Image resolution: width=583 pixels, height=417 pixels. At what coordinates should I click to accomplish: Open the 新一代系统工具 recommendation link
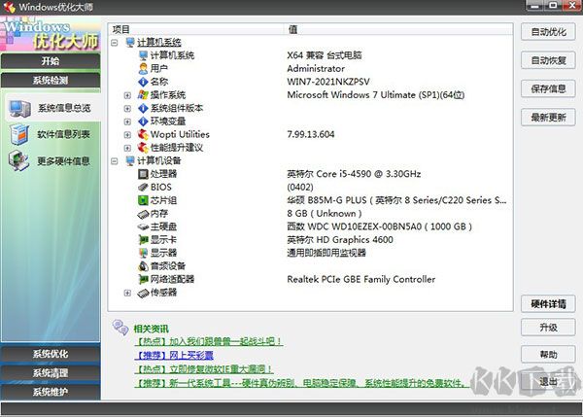pos(300,383)
